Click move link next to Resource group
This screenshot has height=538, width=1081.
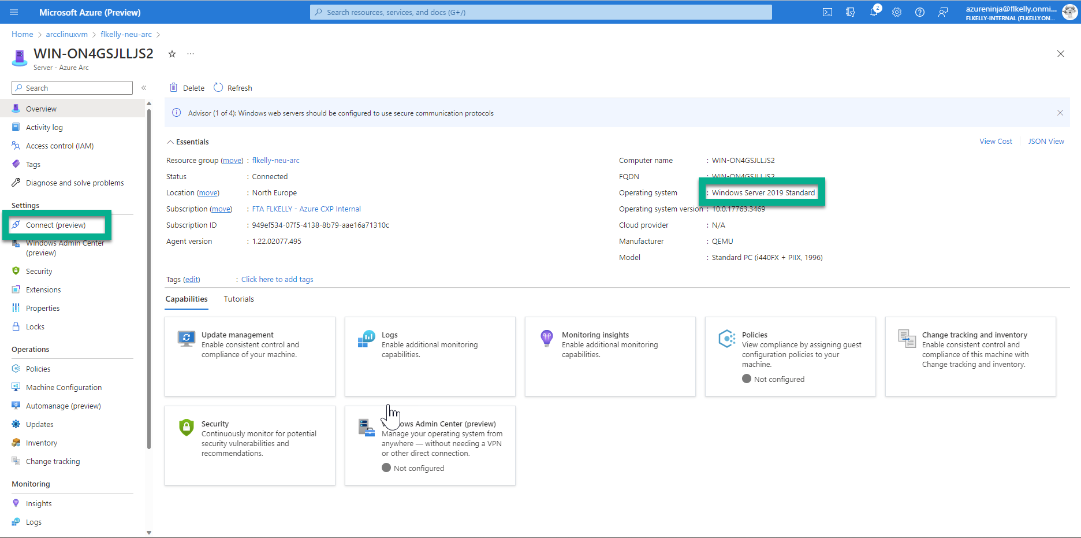point(232,160)
